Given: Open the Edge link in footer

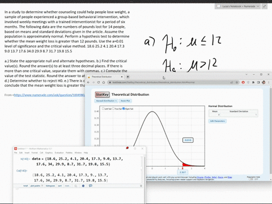Looking at the screenshot, I should (x=229, y=177).
